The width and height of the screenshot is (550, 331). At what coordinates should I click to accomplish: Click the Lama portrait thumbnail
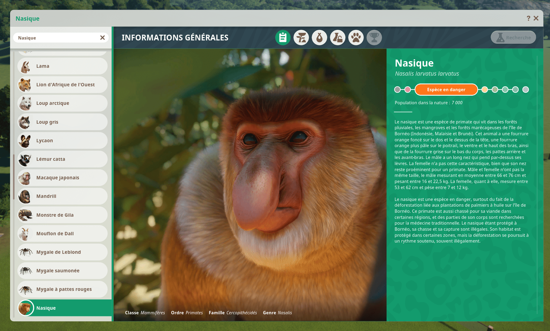click(26, 66)
